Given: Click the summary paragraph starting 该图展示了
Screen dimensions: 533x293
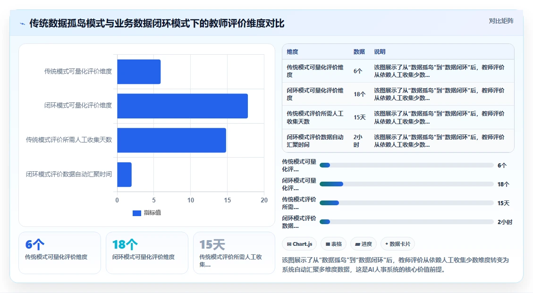Looking at the screenshot, I should tap(395, 265).
